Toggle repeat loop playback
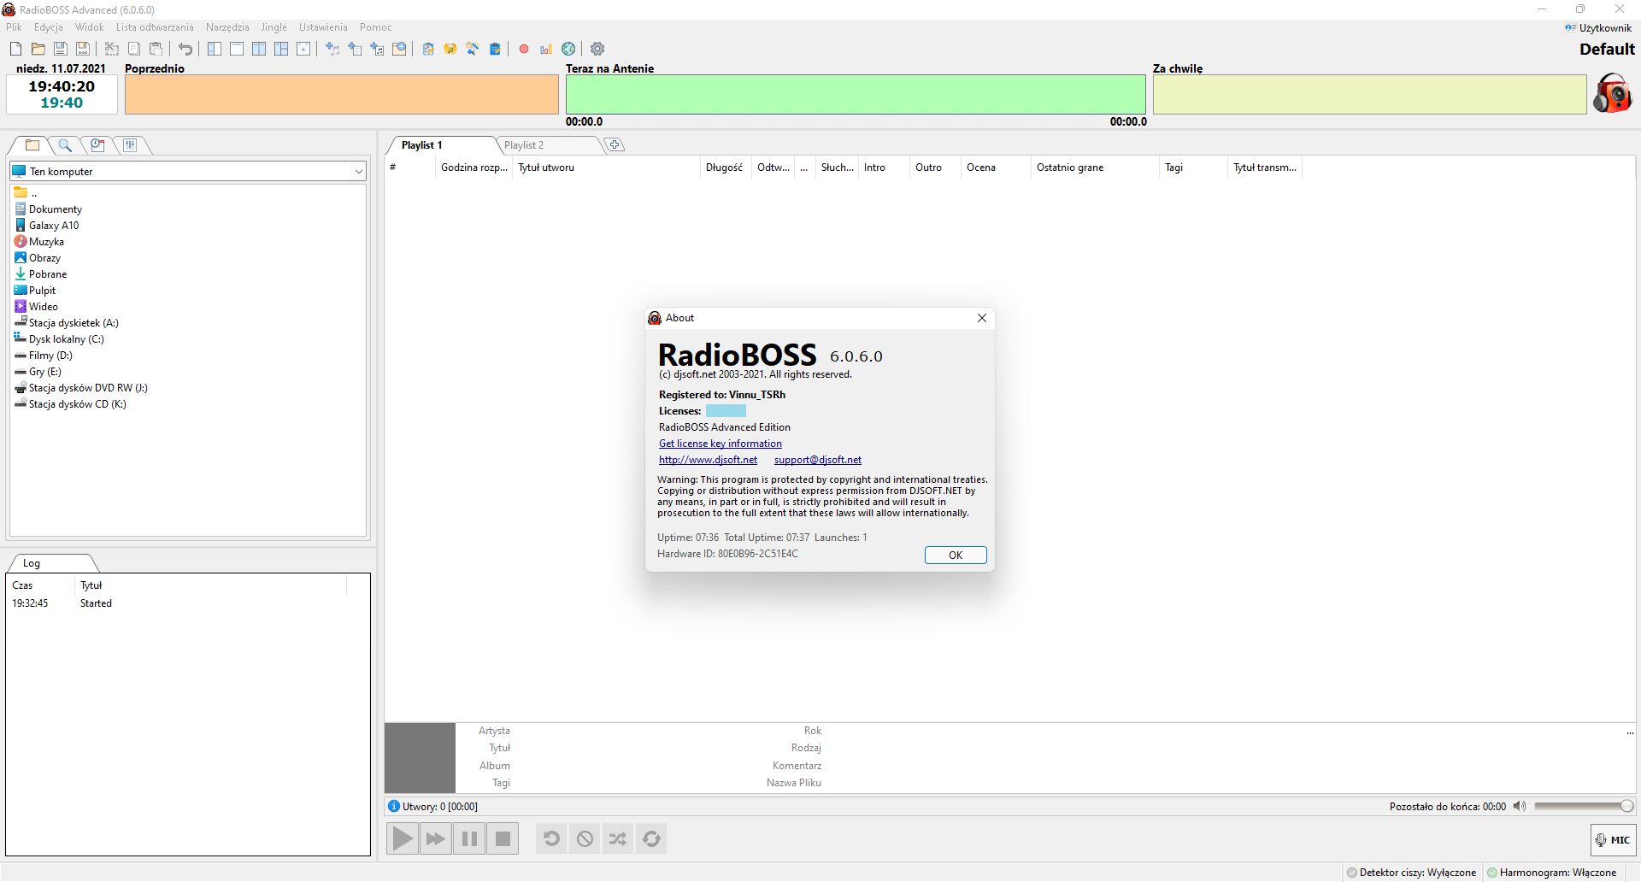The height and width of the screenshot is (882, 1641). (651, 838)
